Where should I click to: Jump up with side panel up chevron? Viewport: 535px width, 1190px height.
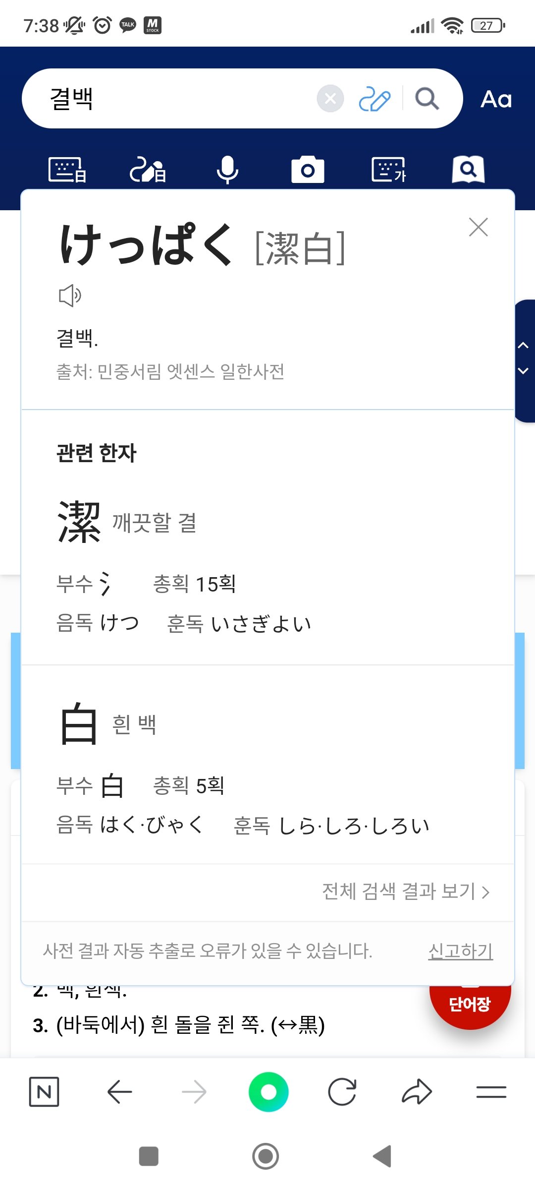click(523, 346)
